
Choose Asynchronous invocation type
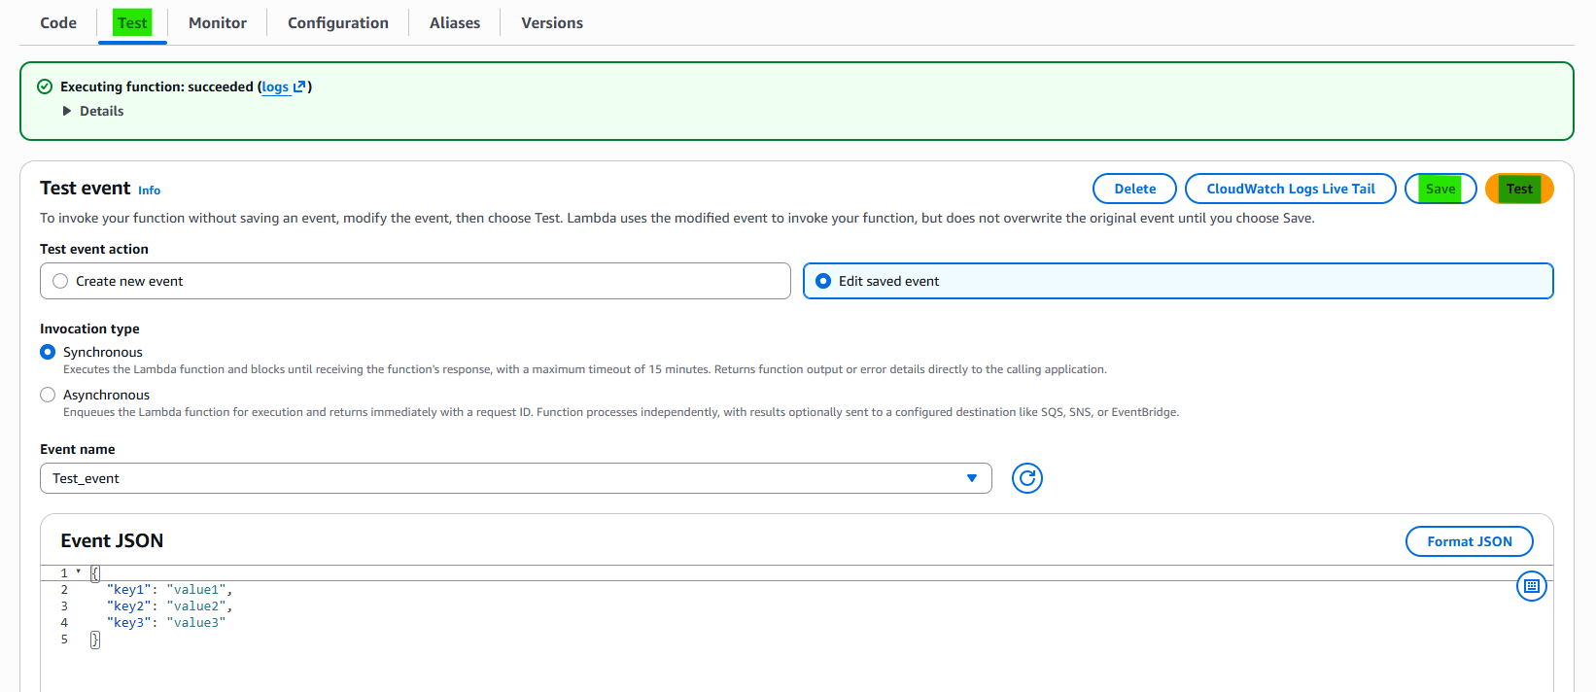[x=48, y=395]
